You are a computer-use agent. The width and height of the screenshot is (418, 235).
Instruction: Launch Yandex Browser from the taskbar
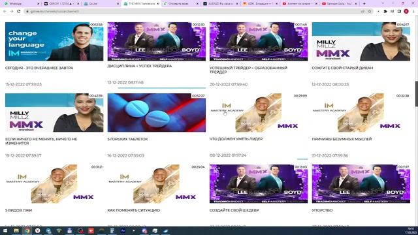[38, 230]
